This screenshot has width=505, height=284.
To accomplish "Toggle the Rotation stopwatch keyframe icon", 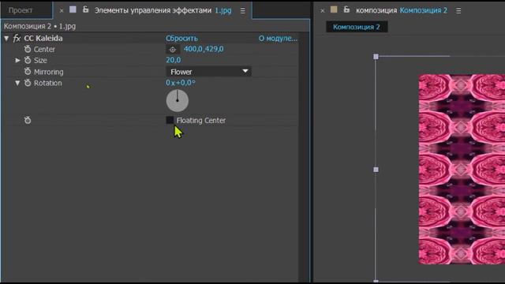I will pyautogui.click(x=28, y=83).
